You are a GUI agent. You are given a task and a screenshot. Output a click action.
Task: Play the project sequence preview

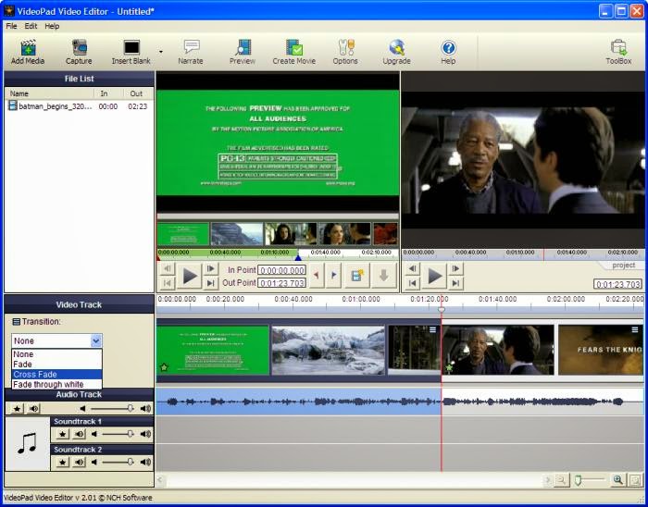[x=434, y=276]
